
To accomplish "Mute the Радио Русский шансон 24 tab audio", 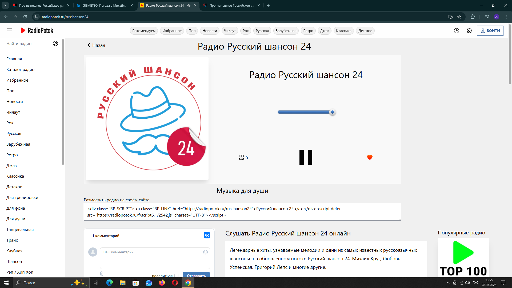I will (x=189, y=5).
